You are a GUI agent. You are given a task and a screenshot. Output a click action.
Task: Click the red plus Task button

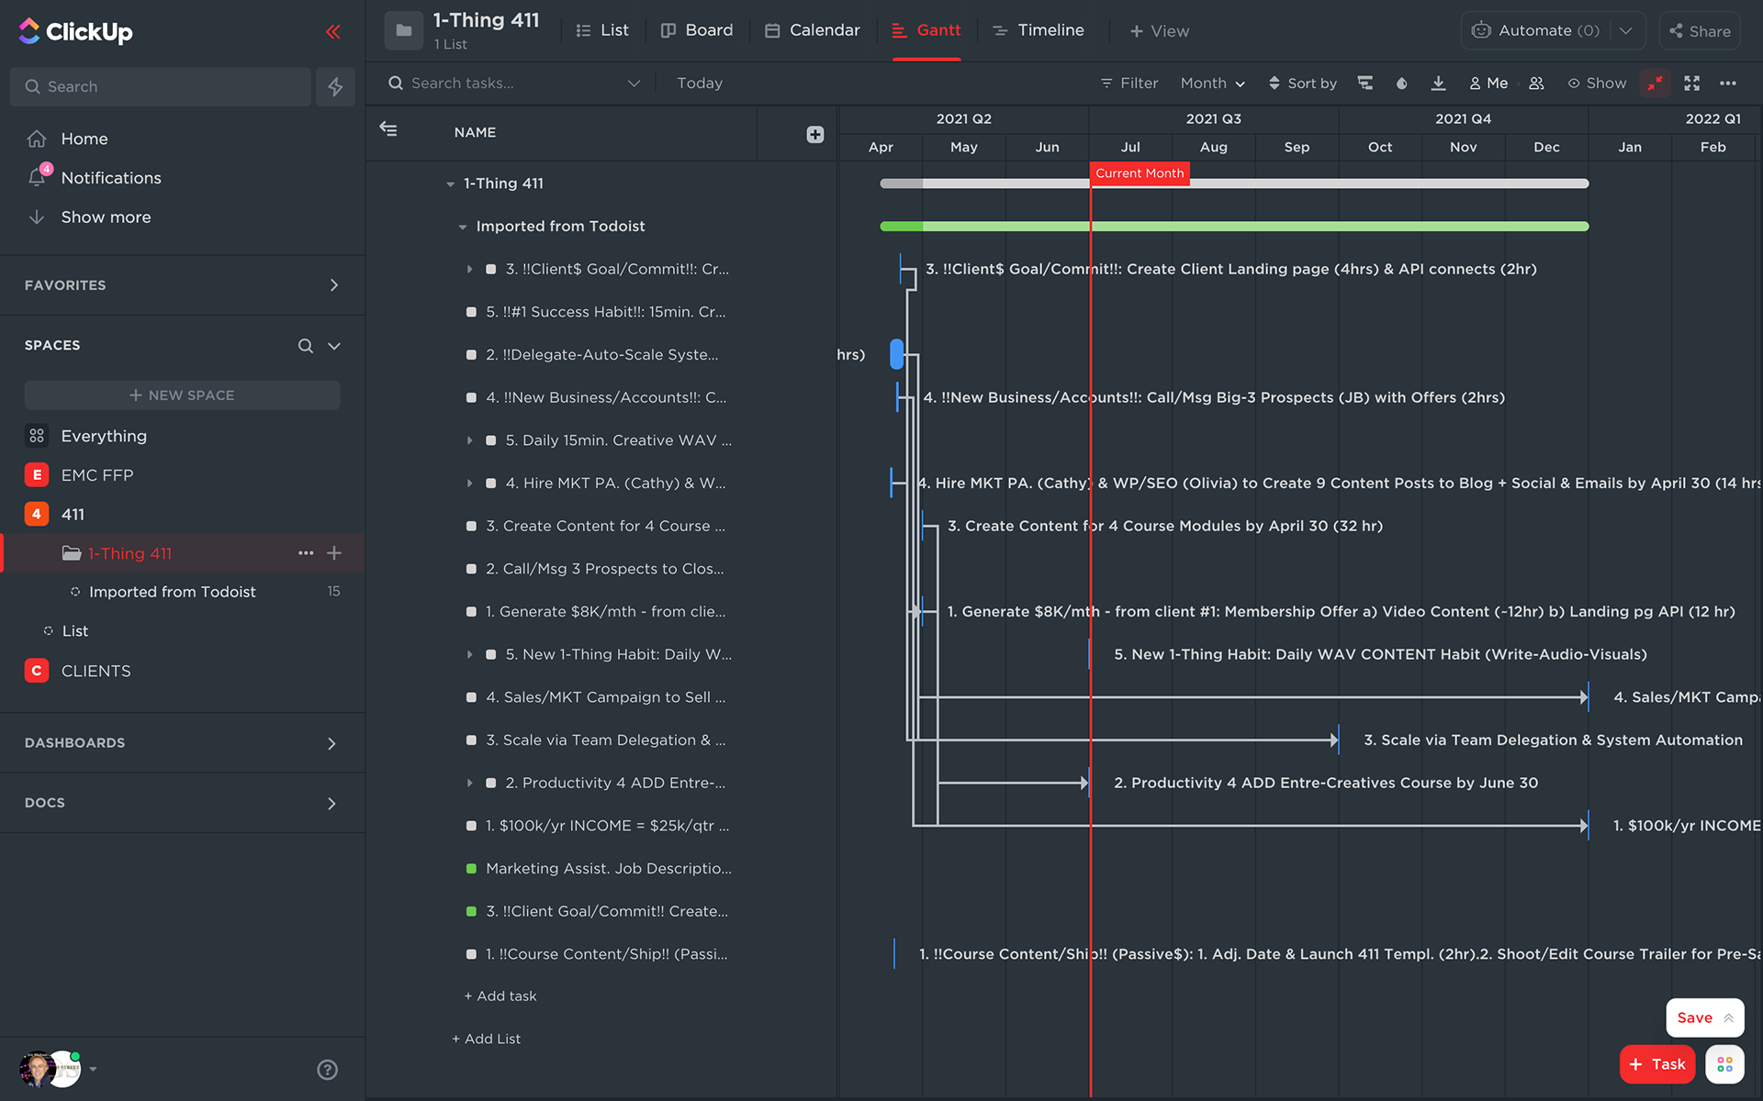(x=1656, y=1064)
